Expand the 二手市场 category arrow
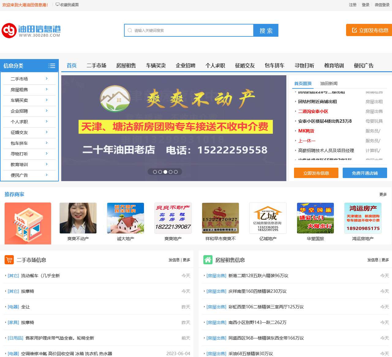The image size is (392, 357). tap(47, 79)
